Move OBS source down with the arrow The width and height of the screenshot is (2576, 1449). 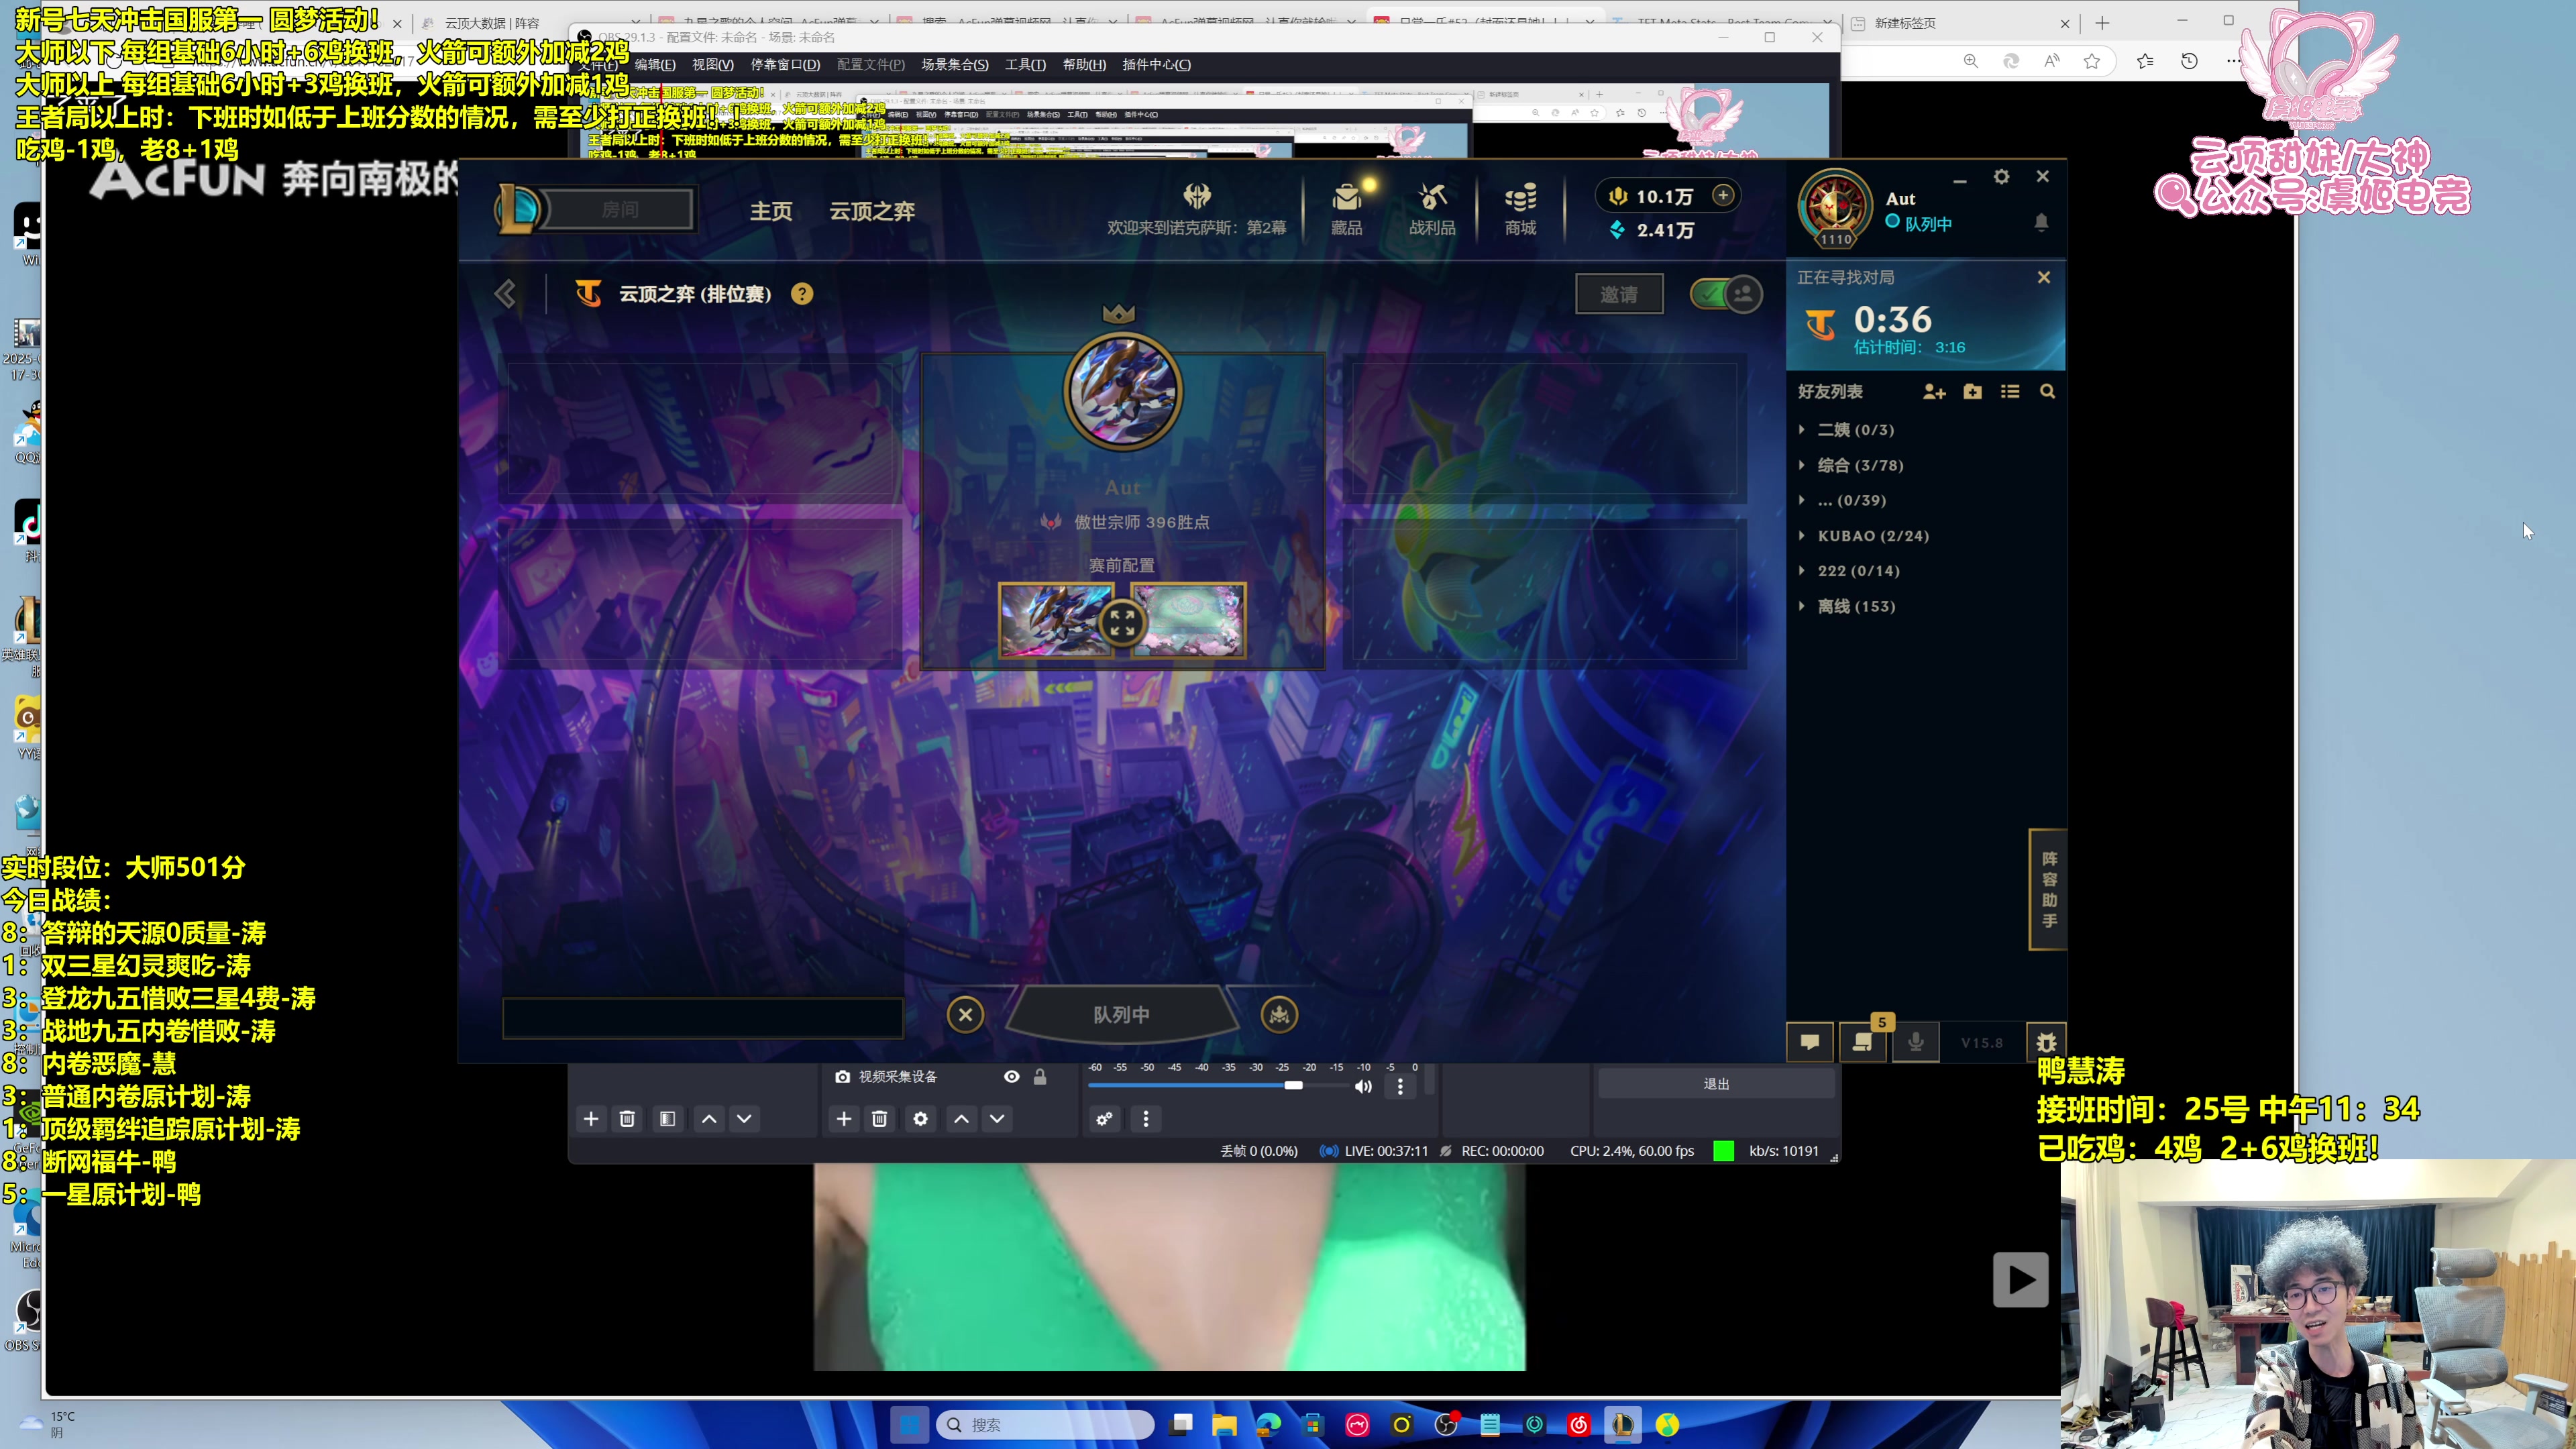[997, 1119]
